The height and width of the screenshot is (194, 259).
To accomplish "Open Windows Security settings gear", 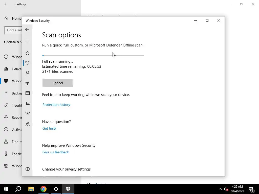I will [28, 169].
